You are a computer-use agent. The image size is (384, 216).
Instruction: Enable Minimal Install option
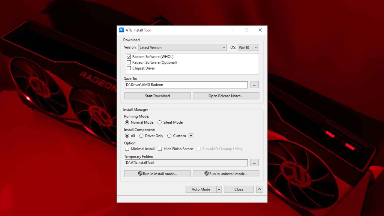click(127, 149)
